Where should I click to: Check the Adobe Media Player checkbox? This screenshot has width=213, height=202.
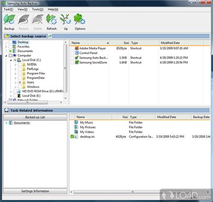point(72,48)
